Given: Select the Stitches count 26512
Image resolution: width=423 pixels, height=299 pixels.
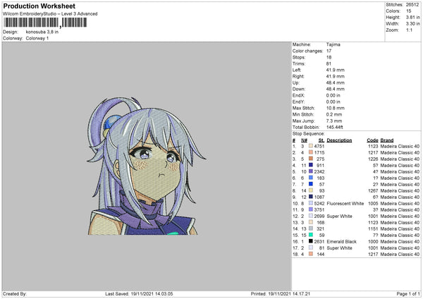Looking at the screenshot, I should coord(412,5).
